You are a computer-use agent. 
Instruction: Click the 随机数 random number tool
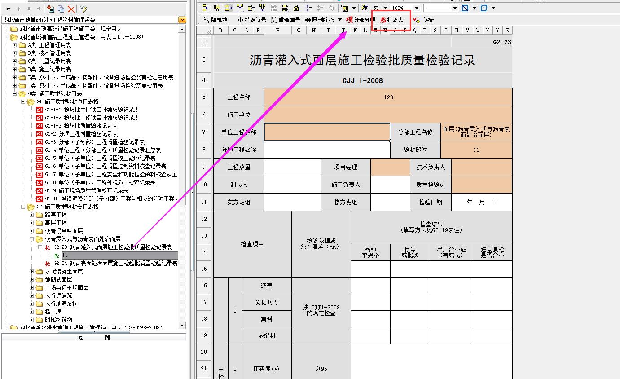tap(215, 20)
